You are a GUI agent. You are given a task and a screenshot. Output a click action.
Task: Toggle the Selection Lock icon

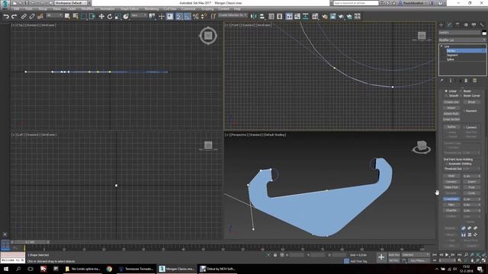point(275,255)
